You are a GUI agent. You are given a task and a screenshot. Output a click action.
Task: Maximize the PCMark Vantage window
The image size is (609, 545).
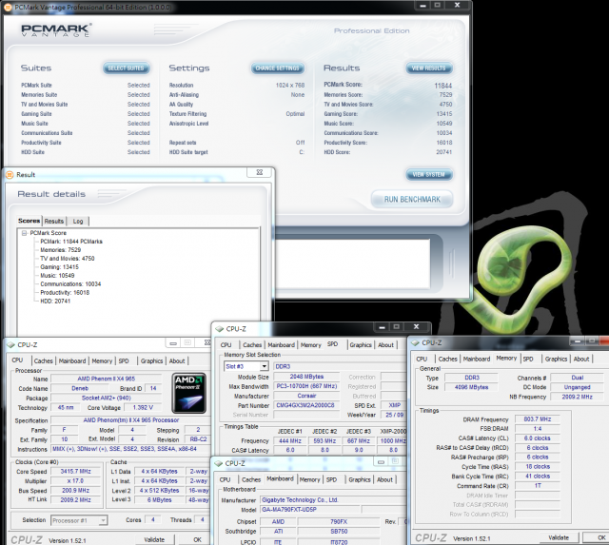[438, 6]
